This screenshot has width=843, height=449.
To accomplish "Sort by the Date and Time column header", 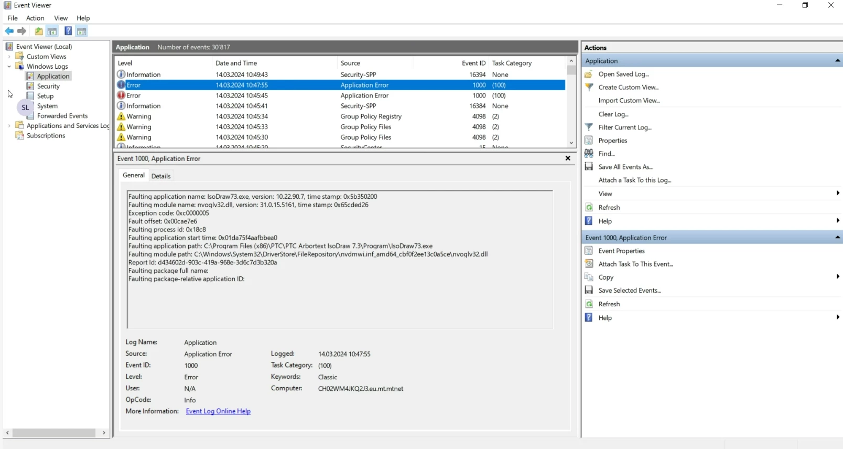I will coord(274,63).
